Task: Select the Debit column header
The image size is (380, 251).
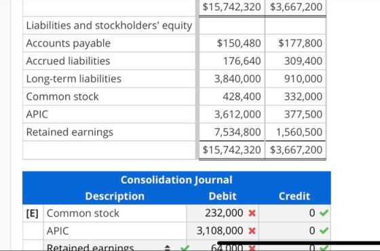Action: click(223, 196)
